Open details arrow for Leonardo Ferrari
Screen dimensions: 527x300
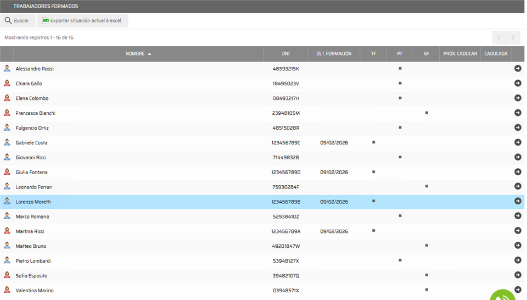tap(518, 186)
